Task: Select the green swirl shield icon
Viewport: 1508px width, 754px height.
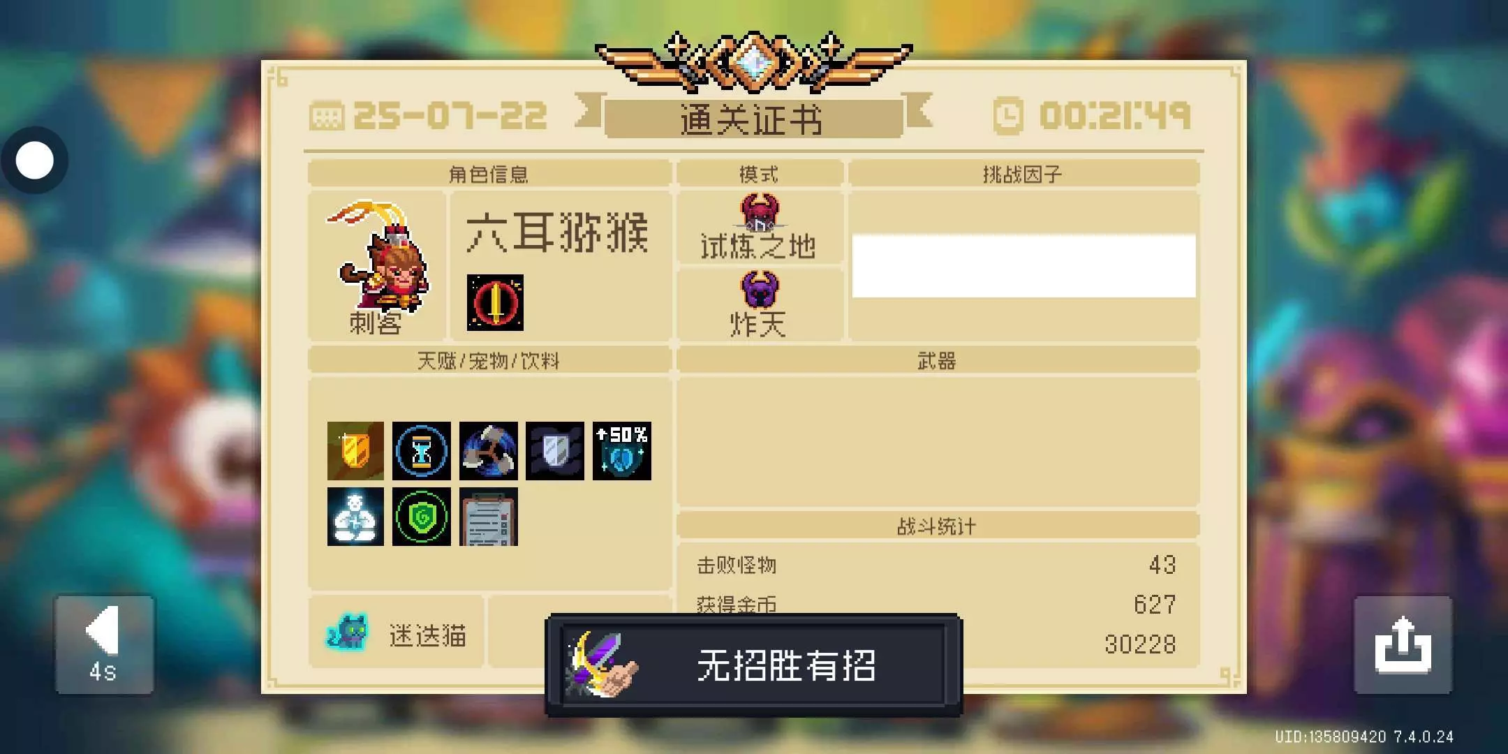Action: click(422, 517)
